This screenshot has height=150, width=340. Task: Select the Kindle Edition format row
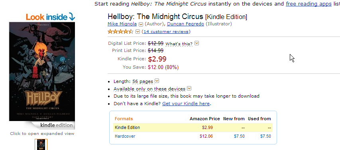click(193, 127)
